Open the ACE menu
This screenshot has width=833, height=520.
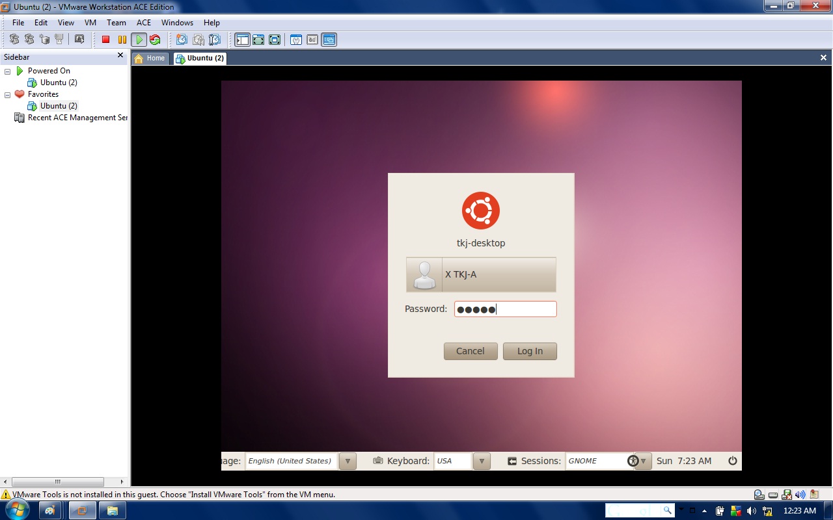coord(144,23)
